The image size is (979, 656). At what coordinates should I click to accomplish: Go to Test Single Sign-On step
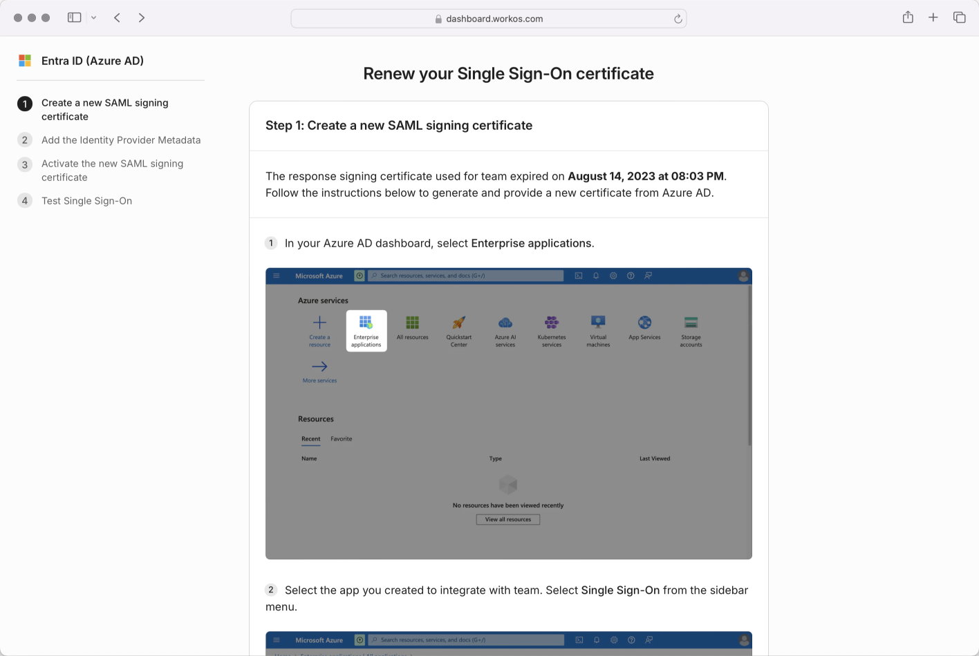[86, 201]
